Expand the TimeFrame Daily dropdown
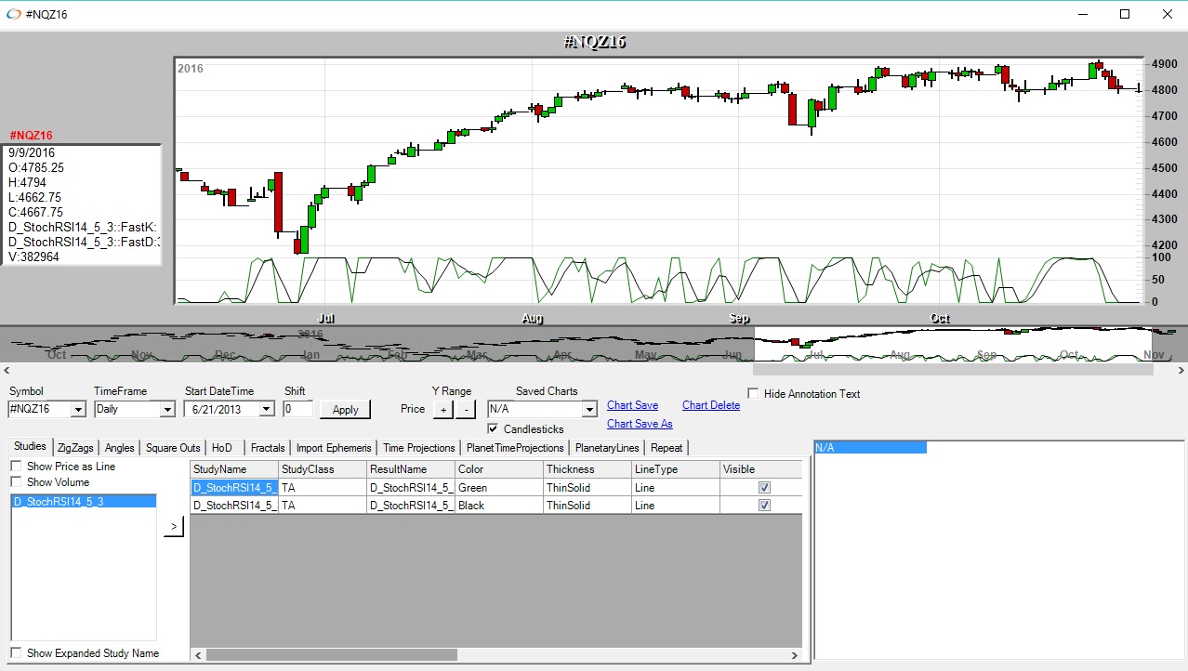 pyautogui.click(x=167, y=409)
